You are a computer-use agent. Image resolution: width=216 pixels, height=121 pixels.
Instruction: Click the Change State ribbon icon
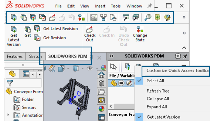pos(140,29)
